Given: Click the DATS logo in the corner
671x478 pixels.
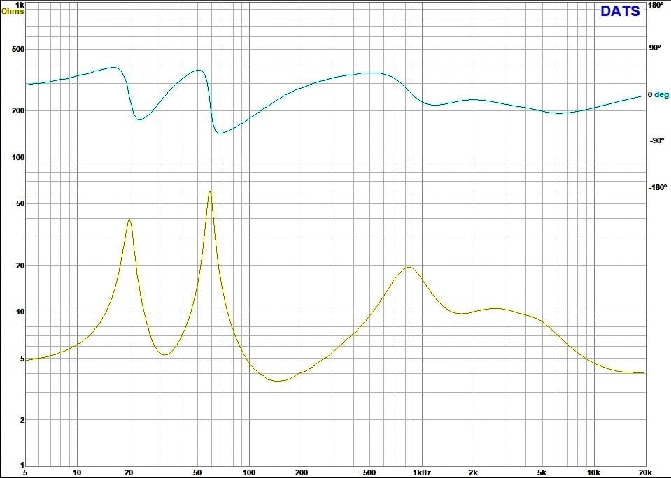Looking at the screenshot, I should point(619,11).
